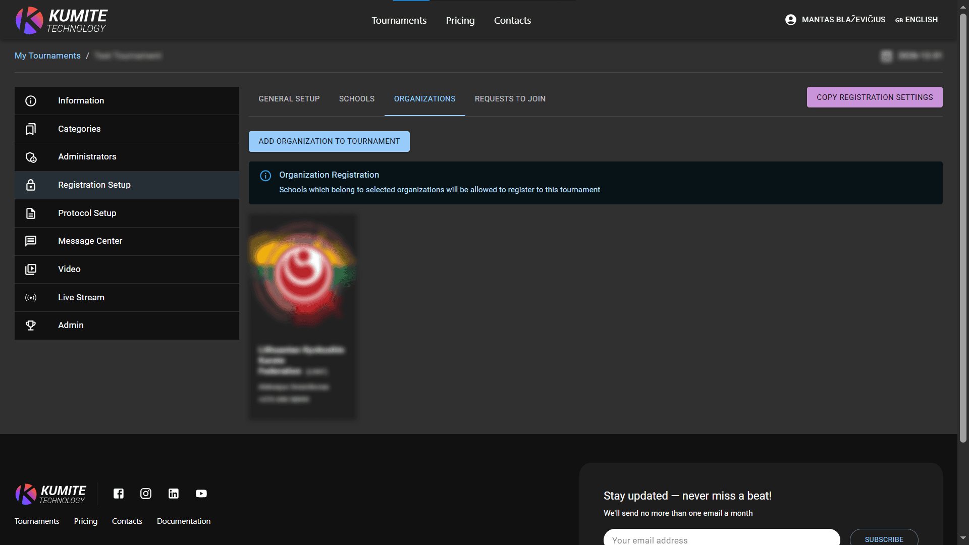Click Add Organization to Tournament button
The height and width of the screenshot is (545, 969).
329,141
